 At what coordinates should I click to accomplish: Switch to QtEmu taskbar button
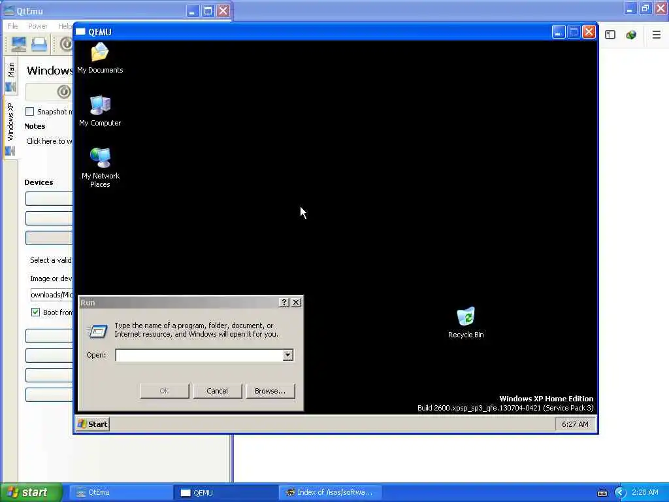pos(121,493)
